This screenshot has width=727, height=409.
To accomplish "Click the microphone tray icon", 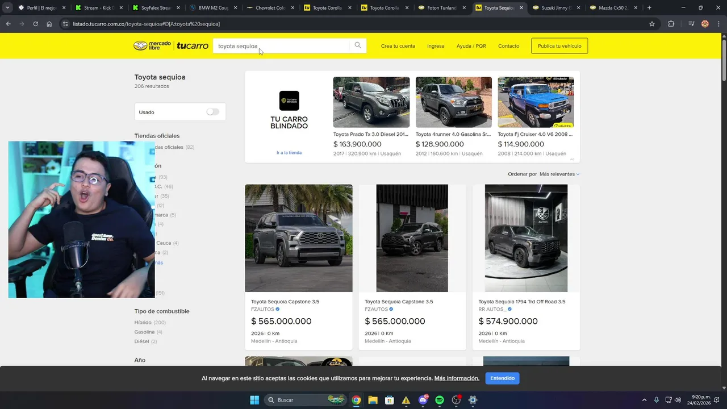I will pyautogui.click(x=657, y=400).
